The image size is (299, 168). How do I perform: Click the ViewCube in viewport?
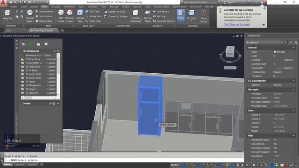pyautogui.click(x=230, y=52)
